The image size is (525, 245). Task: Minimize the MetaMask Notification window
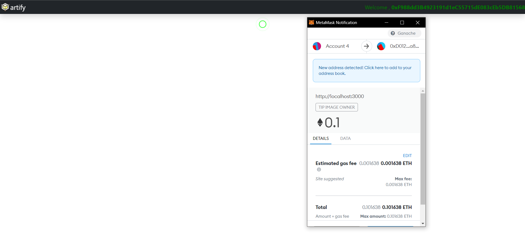click(386, 22)
